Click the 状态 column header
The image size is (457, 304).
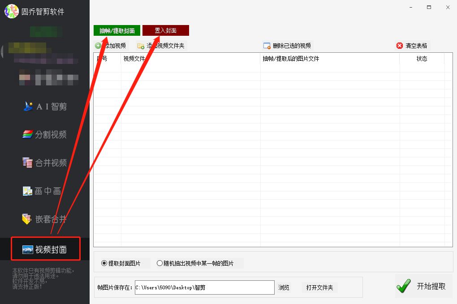(x=422, y=59)
